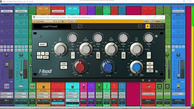Screen dimensions: 194x109
Task: Click the save preset floppy disk icon
Action: point(63,21)
